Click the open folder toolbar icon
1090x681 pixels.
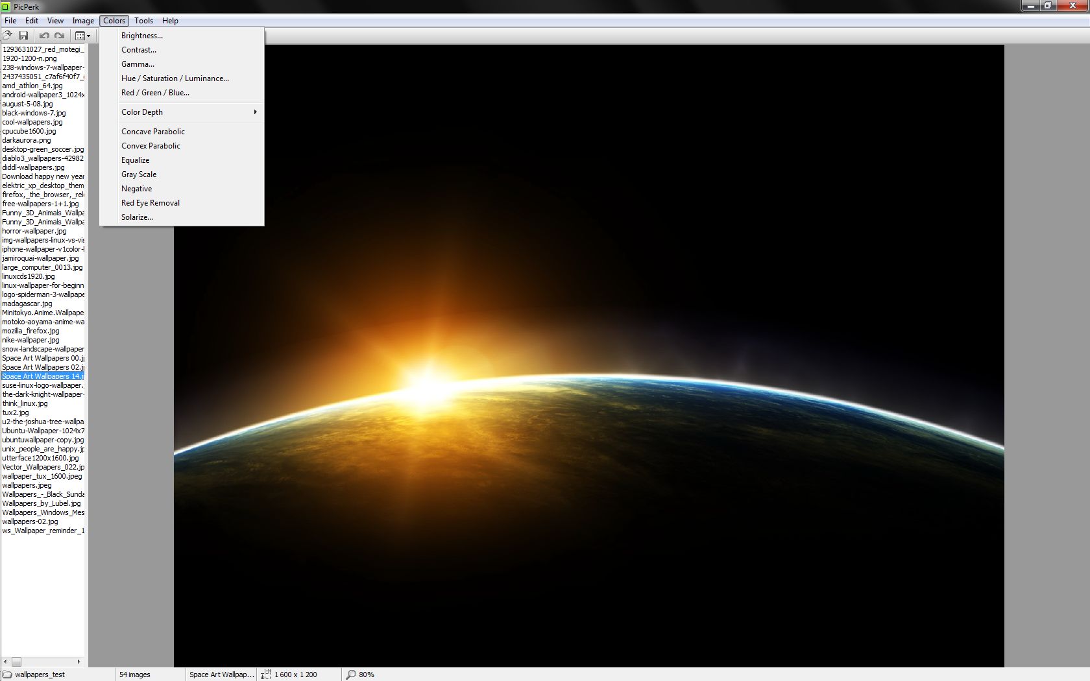[x=8, y=36]
